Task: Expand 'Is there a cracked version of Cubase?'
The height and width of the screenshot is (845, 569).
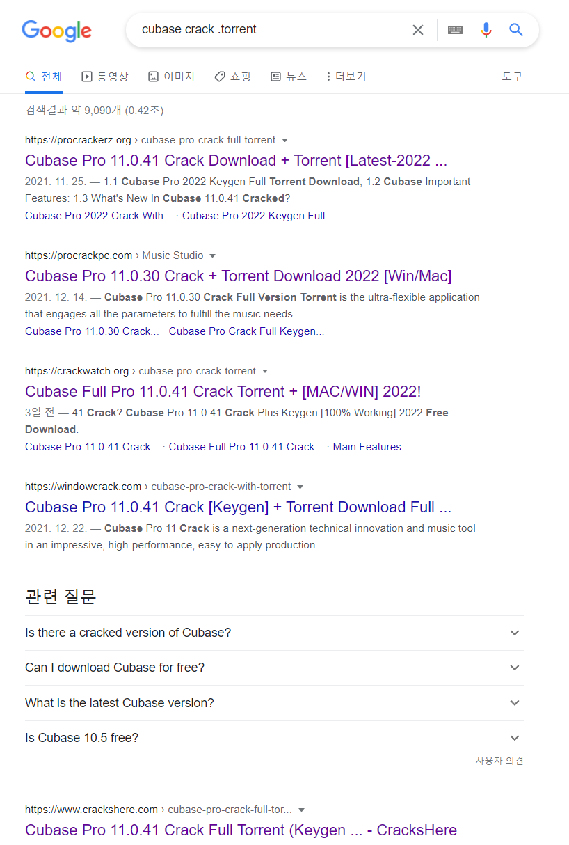Action: 274,633
